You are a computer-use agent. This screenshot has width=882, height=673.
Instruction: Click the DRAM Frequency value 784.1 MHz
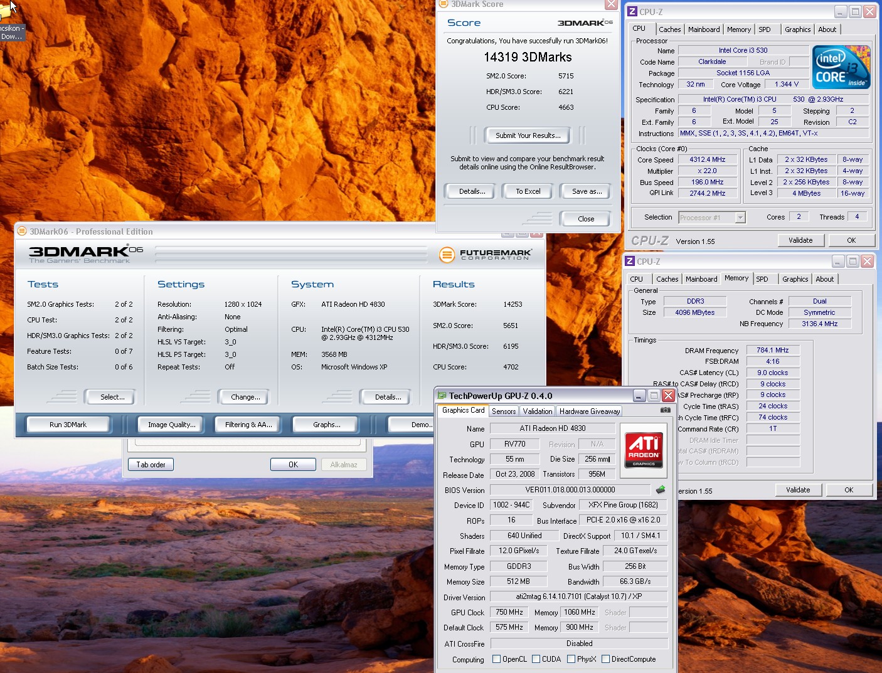(x=772, y=350)
